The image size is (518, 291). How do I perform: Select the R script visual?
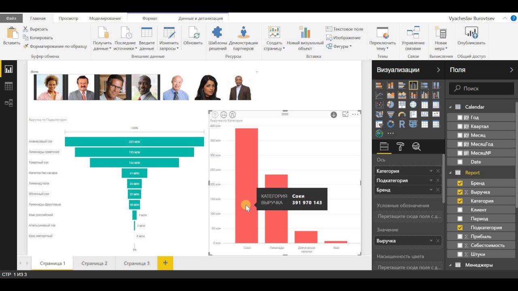click(402, 124)
